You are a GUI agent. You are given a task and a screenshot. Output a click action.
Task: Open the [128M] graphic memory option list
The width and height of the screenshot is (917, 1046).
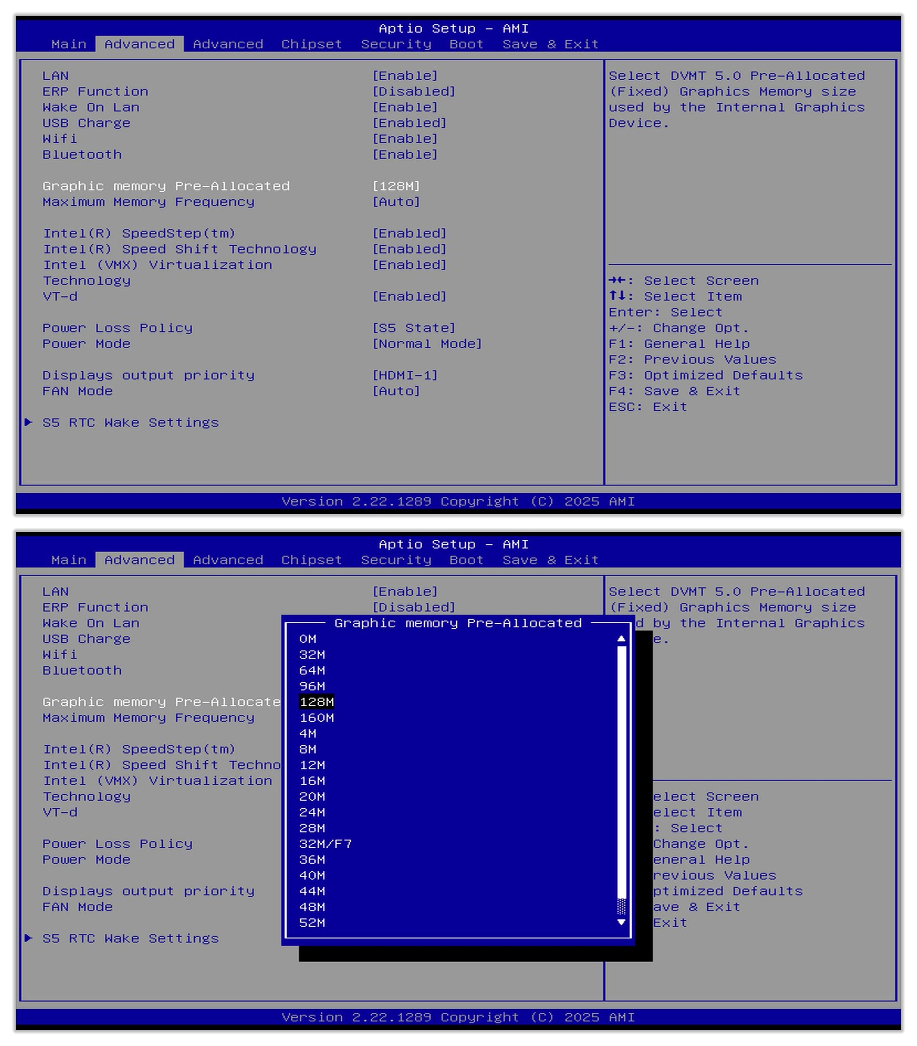click(x=395, y=186)
